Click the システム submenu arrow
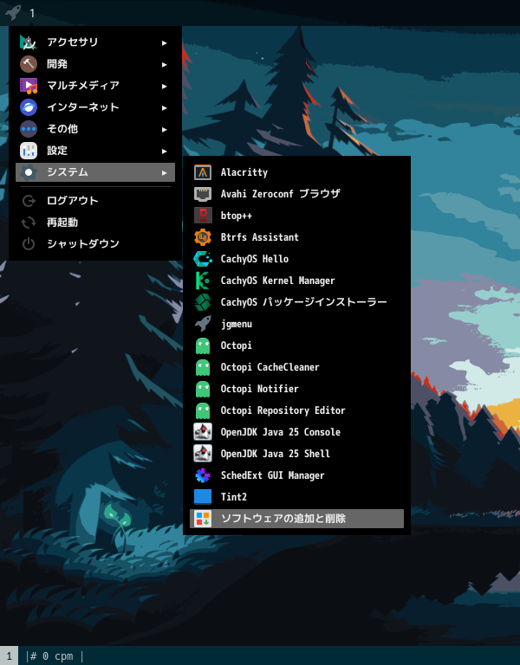 165,172
